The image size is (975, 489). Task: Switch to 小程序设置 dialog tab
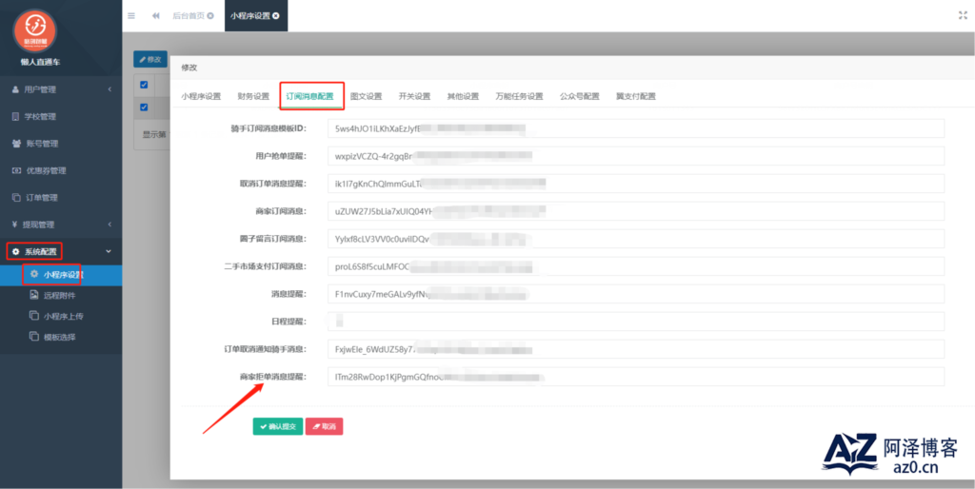click(x=201, y=96)
